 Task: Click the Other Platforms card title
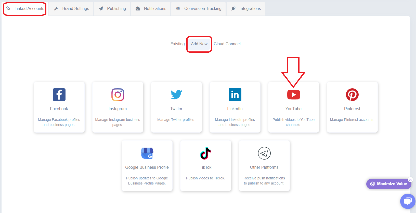[x=264, y=167]
